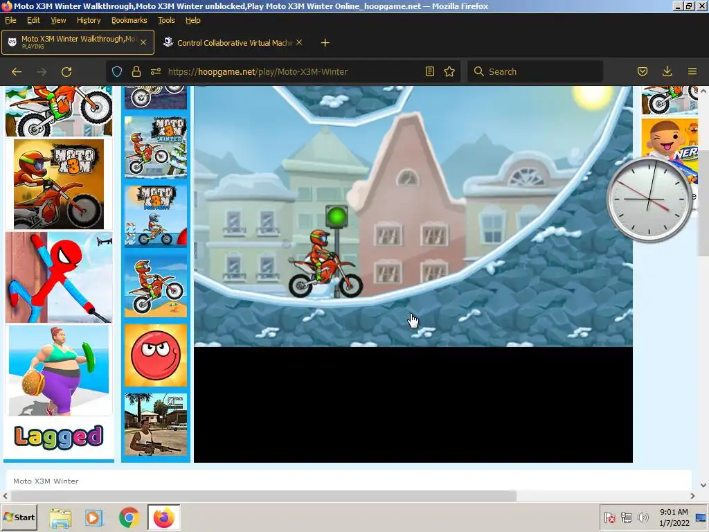Viewport: 709px width, 532px height.
Task: Close the Control Collaborative Virtual Machine tab
Action: (x=299, y=42)
